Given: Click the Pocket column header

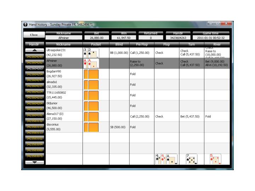Looking at the screenshot, I should click(96, 44).
